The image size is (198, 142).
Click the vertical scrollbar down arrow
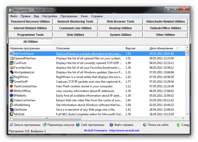pos(187,114)
